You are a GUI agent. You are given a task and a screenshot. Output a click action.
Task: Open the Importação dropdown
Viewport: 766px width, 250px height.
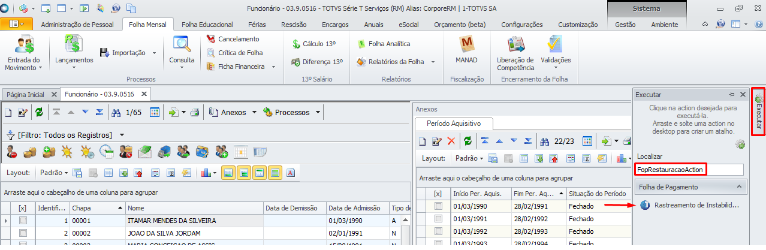pos(154,53)
